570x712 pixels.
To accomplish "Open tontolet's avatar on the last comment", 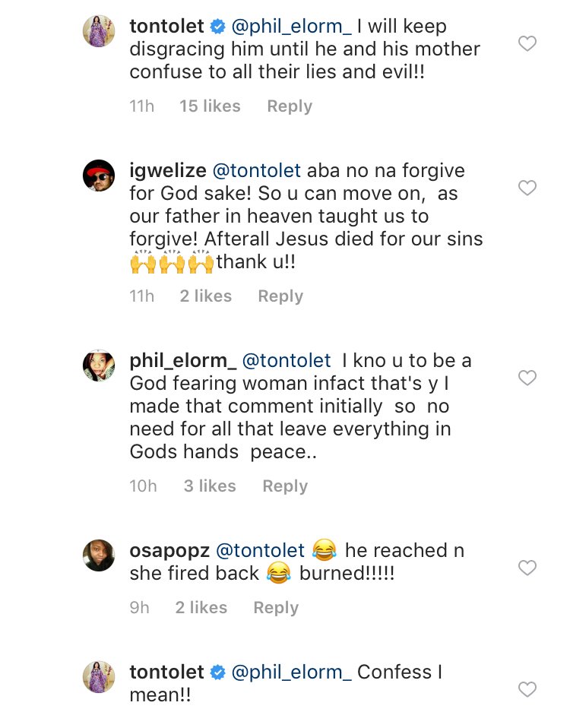I will pyautogui.click(x=99, y=677).
